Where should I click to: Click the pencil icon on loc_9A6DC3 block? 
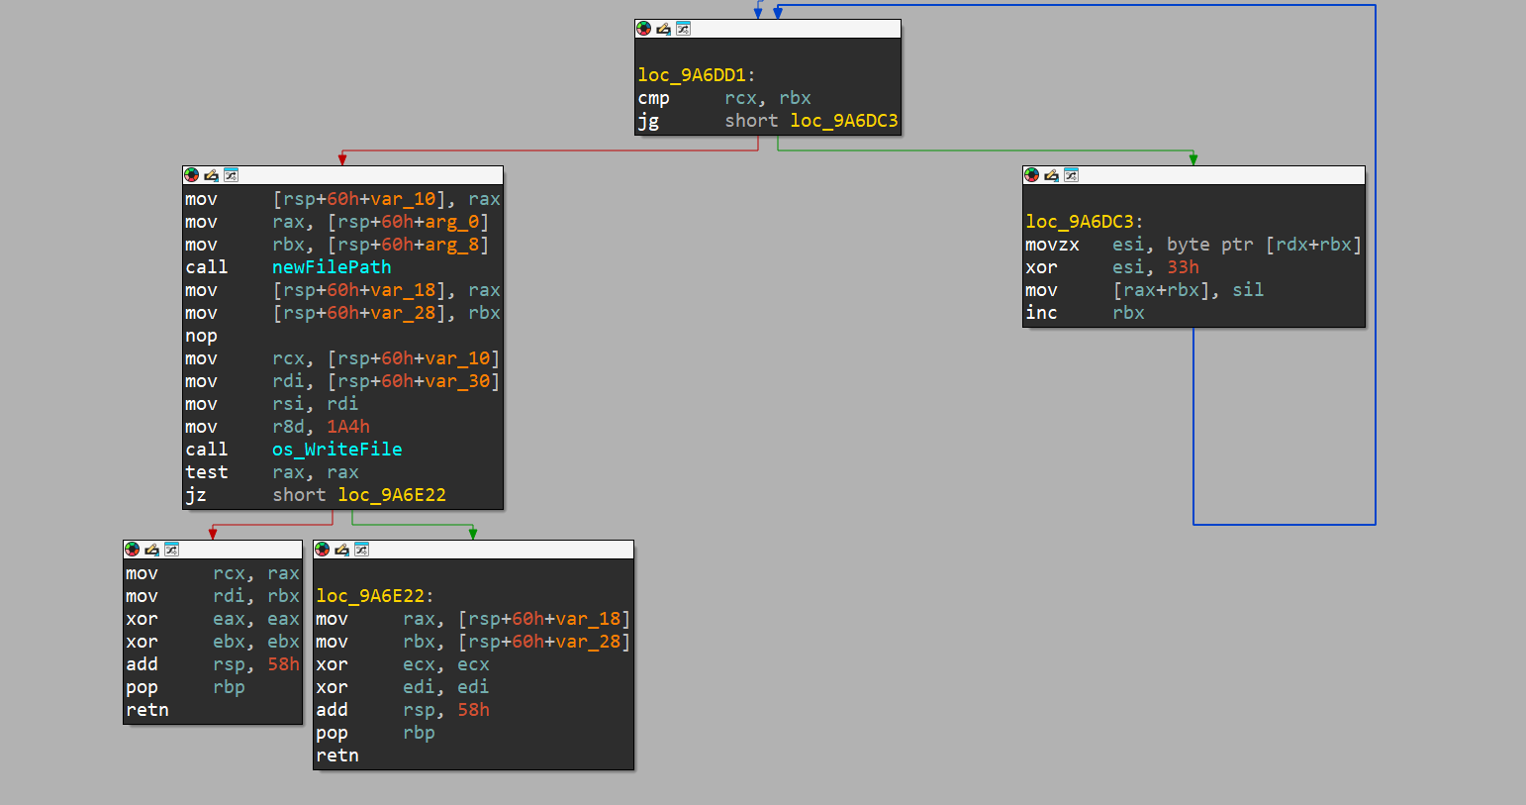(x=1052, y=175)
